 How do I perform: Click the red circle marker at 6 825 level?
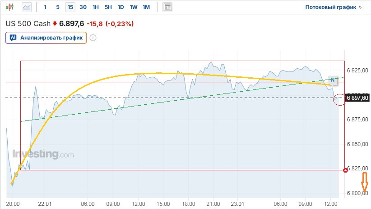click(346, 170)
